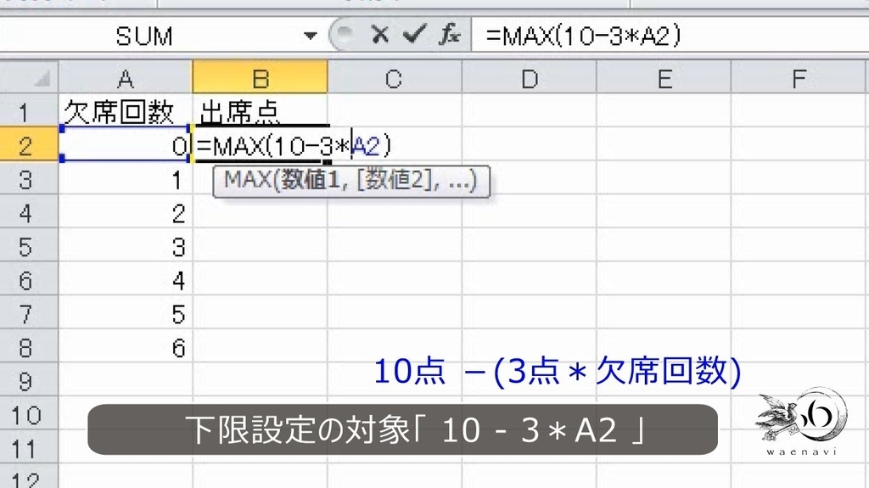Select column D header
The width and height of the screenshot is (869, 488).
[x=530, y=77]
